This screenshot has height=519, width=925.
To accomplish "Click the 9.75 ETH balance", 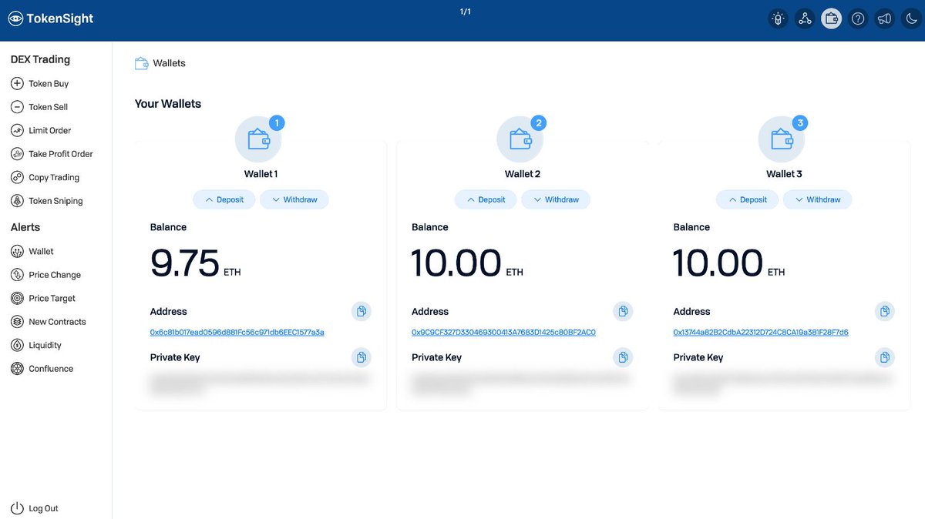I will pyautogui.click(x=195, y=263).
